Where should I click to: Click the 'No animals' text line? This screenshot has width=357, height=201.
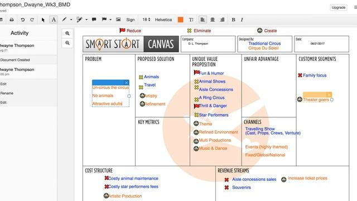point(103,95)
